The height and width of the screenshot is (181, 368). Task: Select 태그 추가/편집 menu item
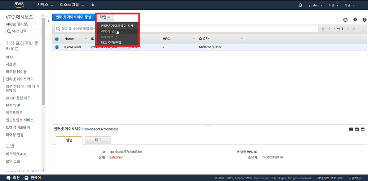(117, 42)
